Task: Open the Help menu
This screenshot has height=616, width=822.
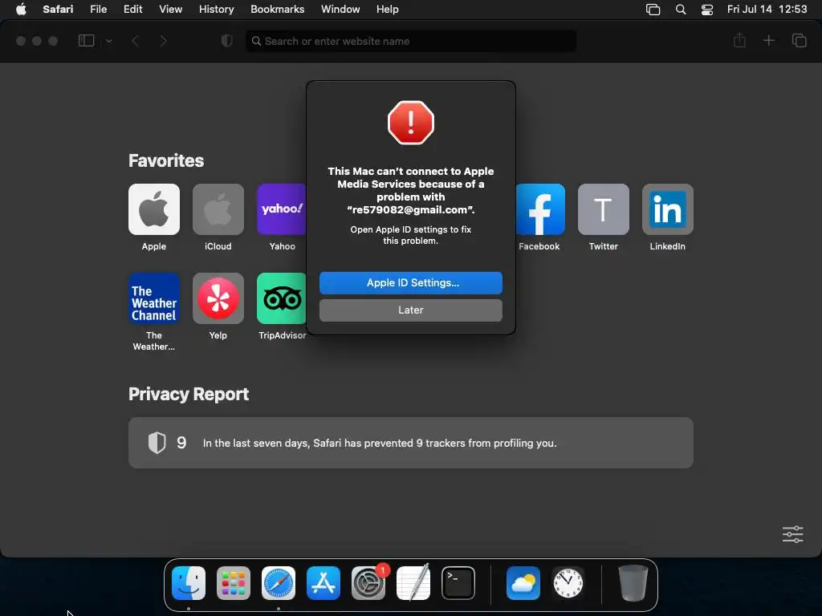Action: (x=388, y=10)
